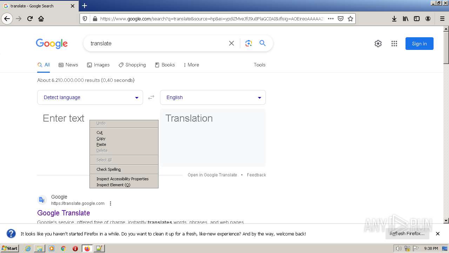Go back with the browser back arrow
Image resolution: width=449 pixels, height=253 pixels.
(7, 19)
